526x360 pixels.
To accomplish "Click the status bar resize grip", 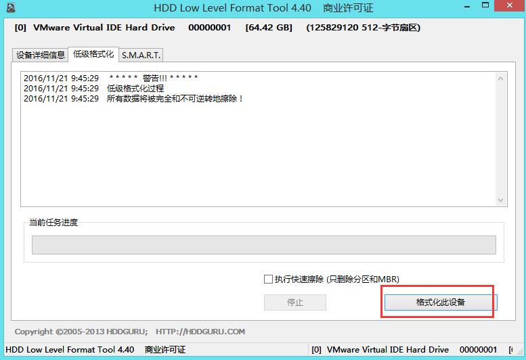I will point(521,352).
